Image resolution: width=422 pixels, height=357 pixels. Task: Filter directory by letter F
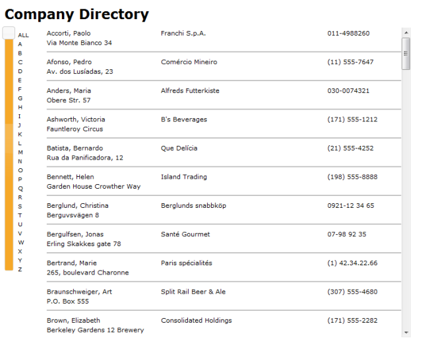coord(20,89)
